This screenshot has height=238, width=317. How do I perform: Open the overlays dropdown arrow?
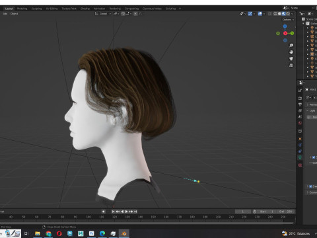pyautogui.click(x=264, y=14)
